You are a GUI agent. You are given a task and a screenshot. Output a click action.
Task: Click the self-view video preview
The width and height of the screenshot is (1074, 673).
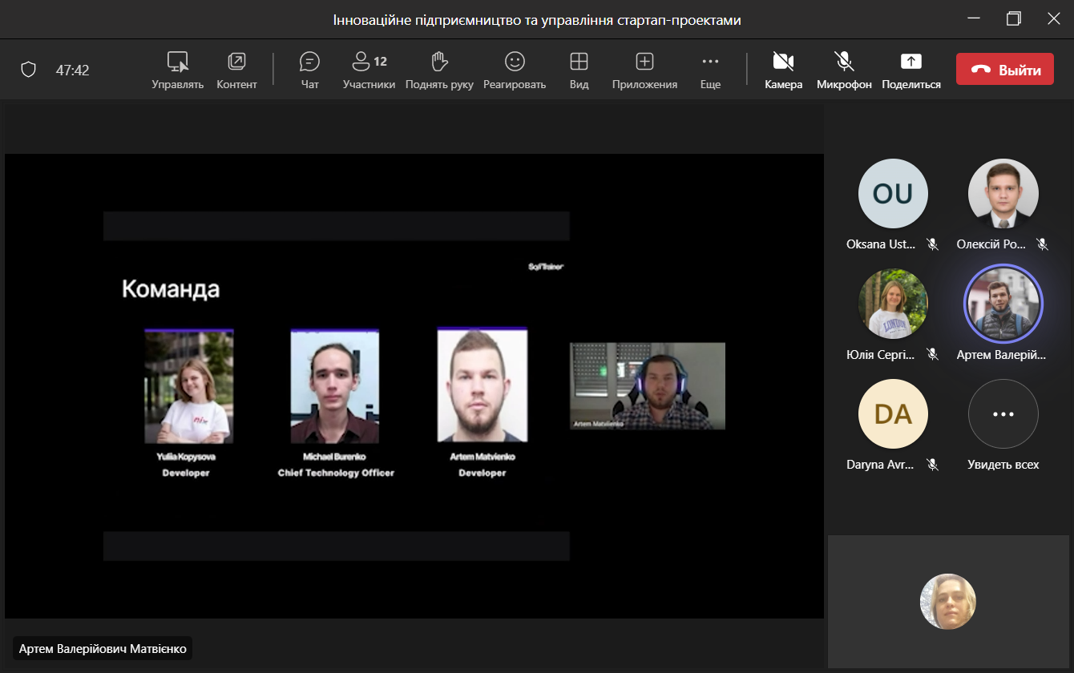coord(948,602)
